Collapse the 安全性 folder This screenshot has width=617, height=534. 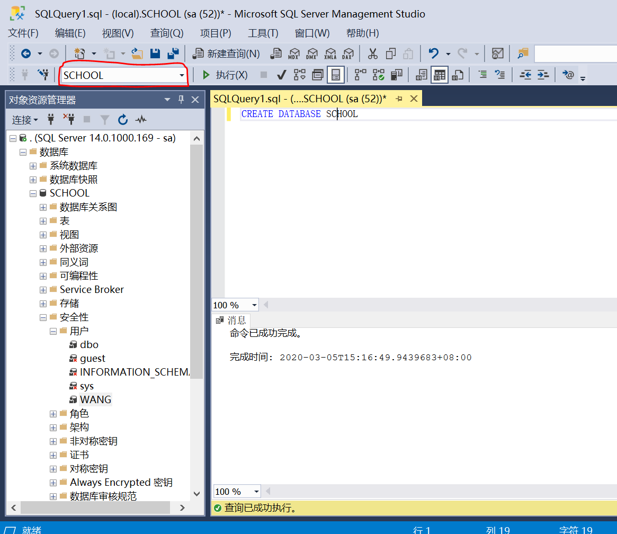tap(43, 317)
